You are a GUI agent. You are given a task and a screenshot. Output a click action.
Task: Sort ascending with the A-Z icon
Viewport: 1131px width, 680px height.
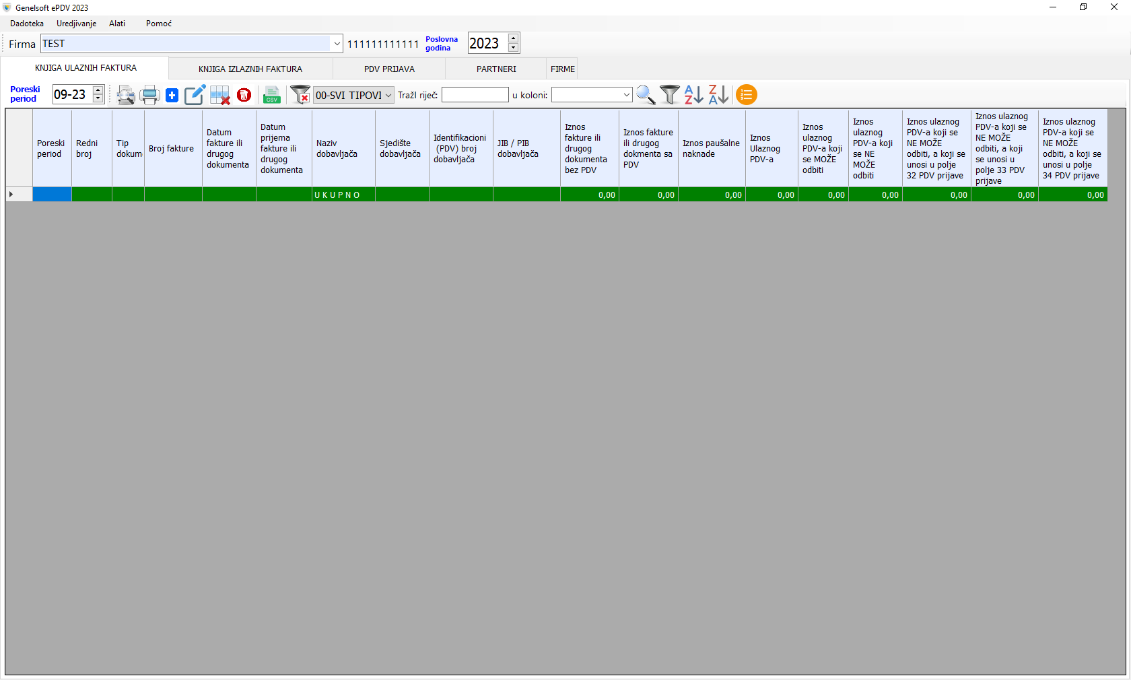[x=693, y=95]
